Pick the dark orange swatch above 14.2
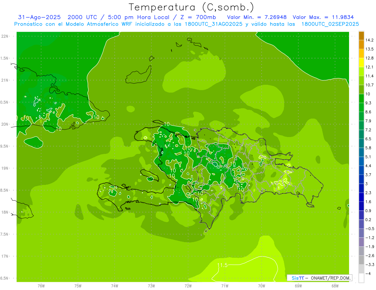This screenshot has height=290, width=376. tap(361, 36)
